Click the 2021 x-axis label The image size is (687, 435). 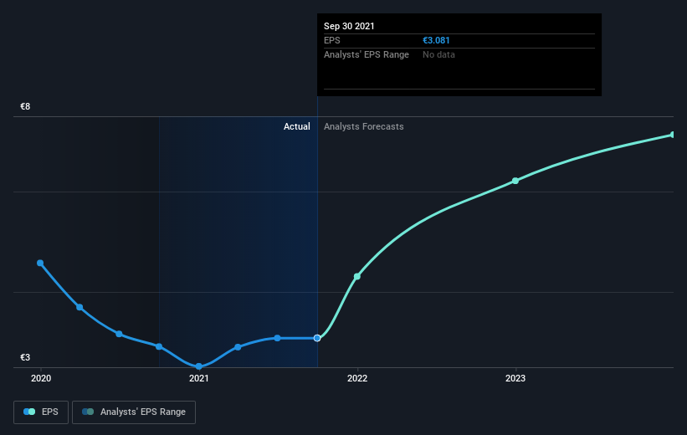[199, 378]
